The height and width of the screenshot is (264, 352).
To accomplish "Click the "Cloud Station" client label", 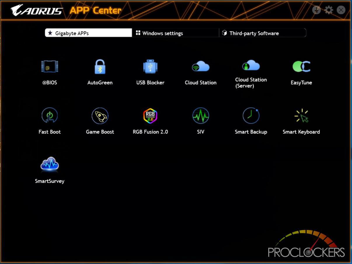I will pyautogui.click(x=201, y=83).
